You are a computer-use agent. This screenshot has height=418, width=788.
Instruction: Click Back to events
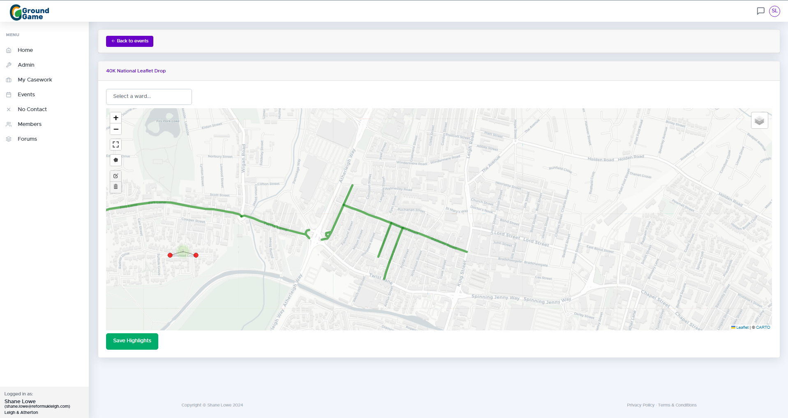tap(129, 41)
